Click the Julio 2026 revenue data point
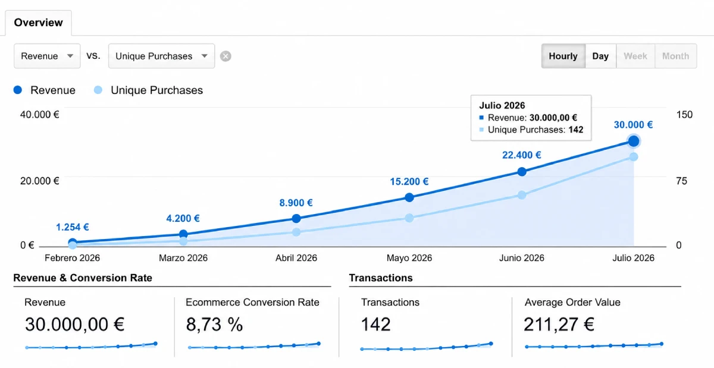The width and height of the screenshot is (714, 368). pyautogui.click(x=634, y=141)
